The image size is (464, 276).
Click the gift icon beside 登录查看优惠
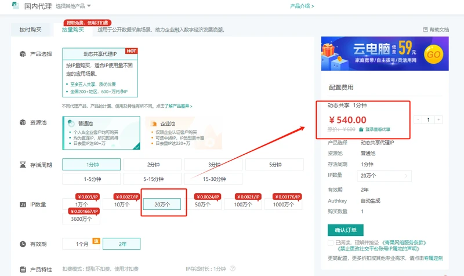coord(361,129)
